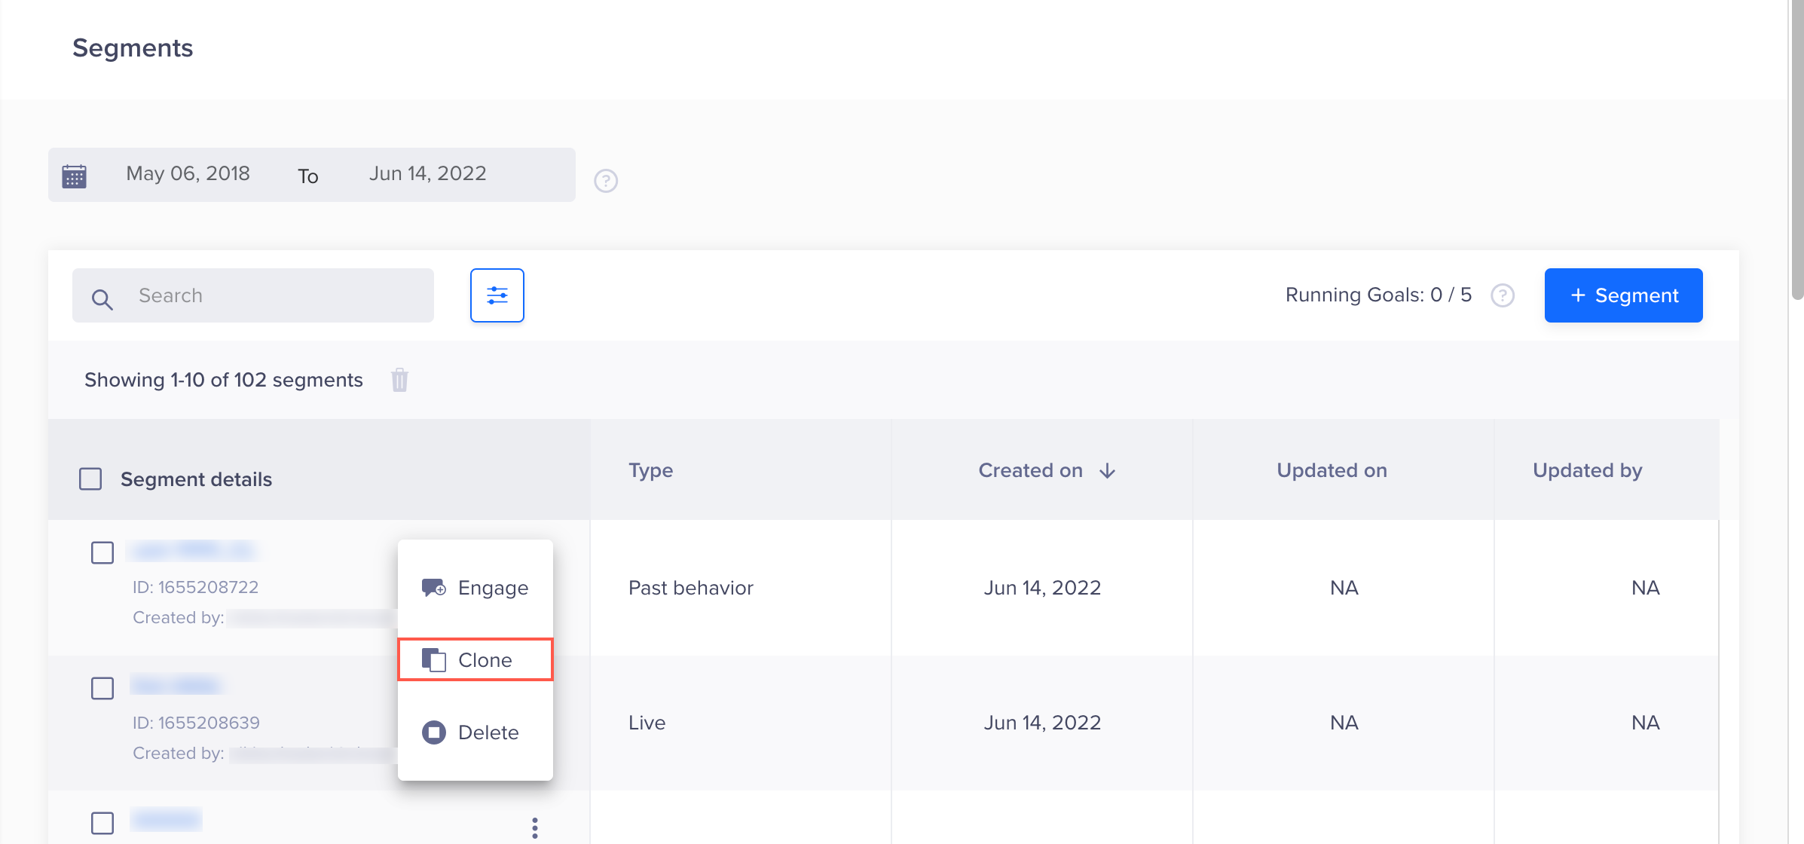The height and width of the screenshot is (844, 1804).
Task: Sort by Created on arrow
Action: pyautogui.click(x=1107, y=471)
